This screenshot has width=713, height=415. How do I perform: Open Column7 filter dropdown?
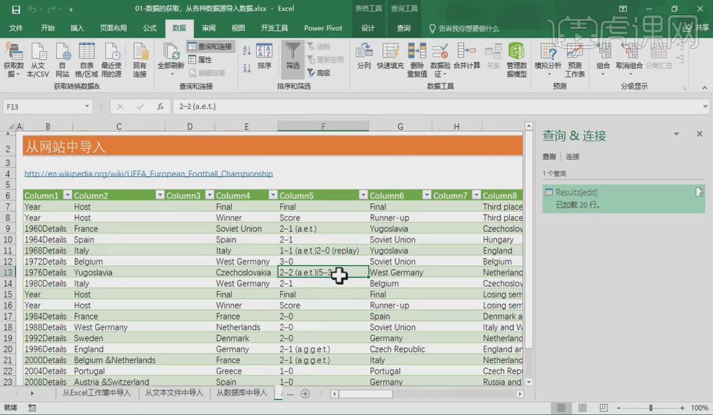pyautogui.click(x=476, y=195)
